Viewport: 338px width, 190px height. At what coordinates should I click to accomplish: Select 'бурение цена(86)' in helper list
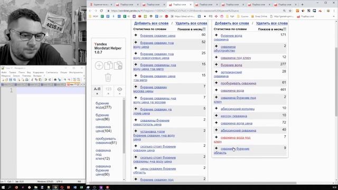(102, 117)
